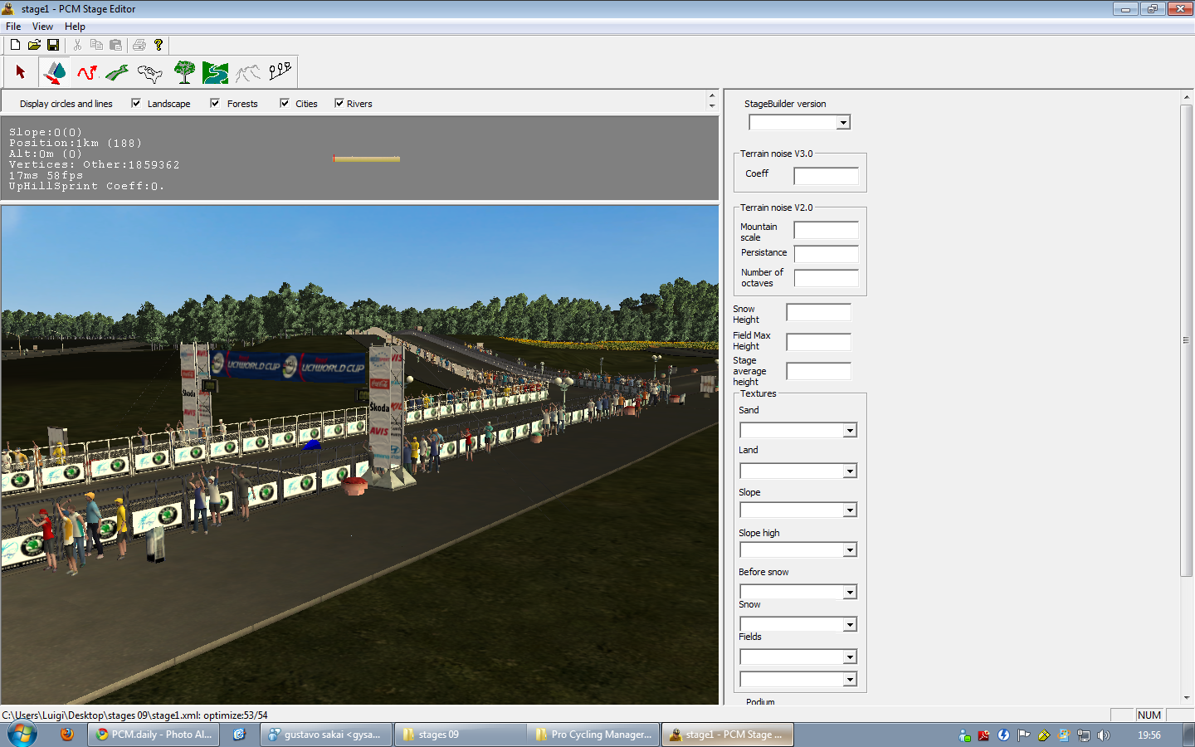This screenshot has height=747, width=1195.
Task: Open the View menu
Action: tap(42, 27)
